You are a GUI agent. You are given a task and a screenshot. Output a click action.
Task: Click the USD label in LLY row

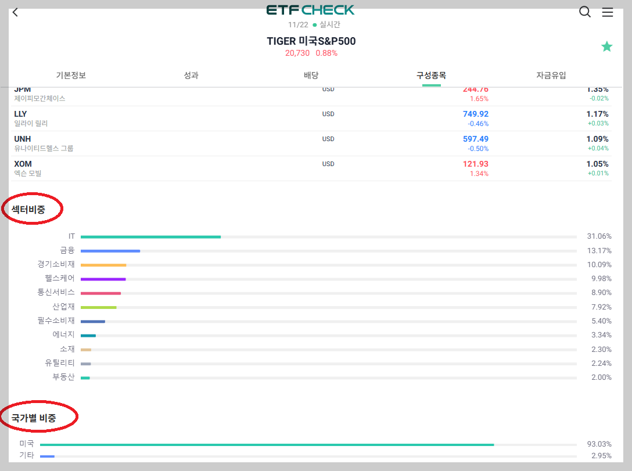pyautogui.click(x=328, y=114)
